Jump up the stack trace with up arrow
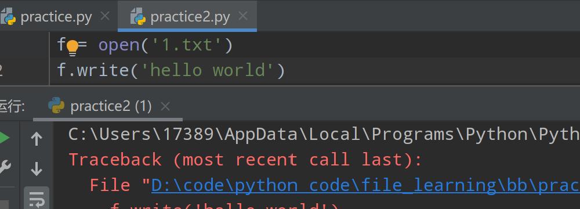Screen dimensions: 580x209 36,139
